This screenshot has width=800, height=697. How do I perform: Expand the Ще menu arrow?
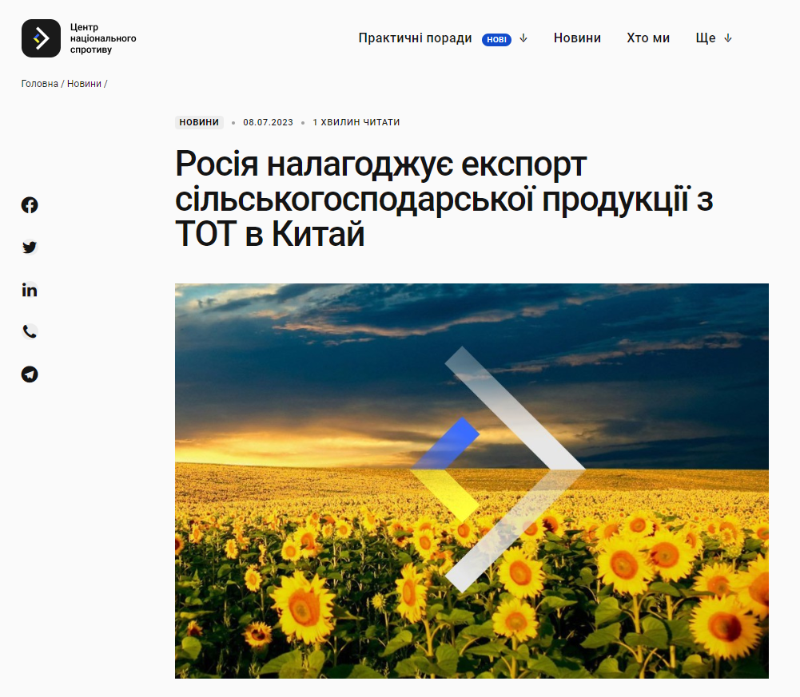[x=728, y=38]
